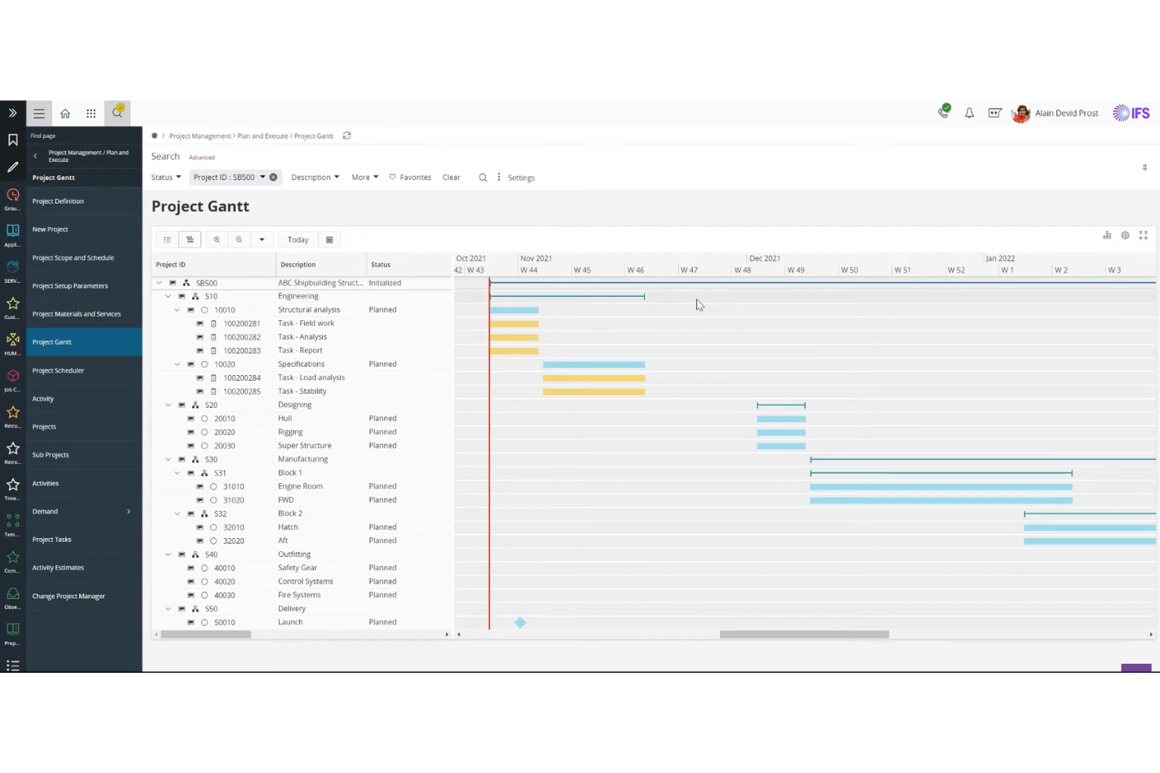Open the notification bell
This screenshot has width=1160, height=773.
[x=969, y=113]
